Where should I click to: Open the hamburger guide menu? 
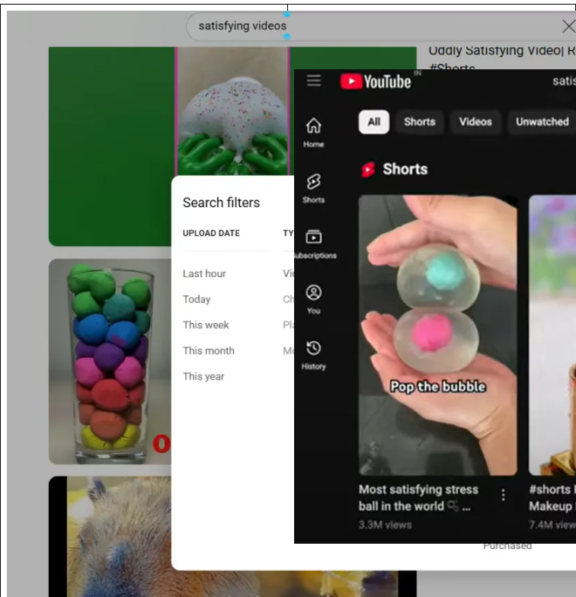[314, 81]
